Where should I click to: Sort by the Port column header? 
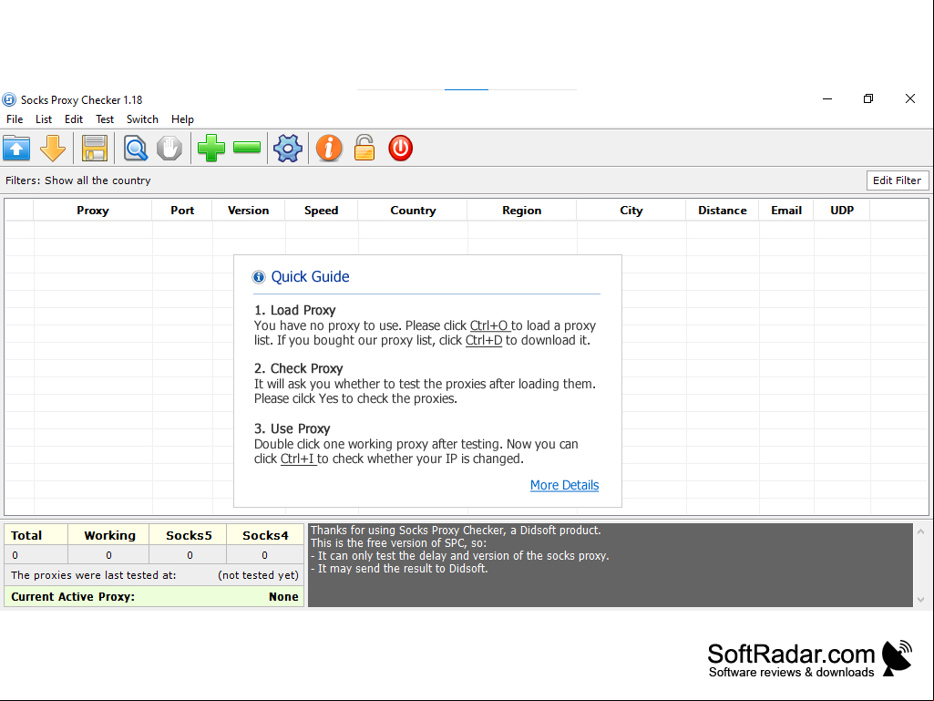pos(182,211)
